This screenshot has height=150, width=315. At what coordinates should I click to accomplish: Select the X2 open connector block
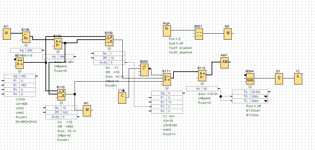pyautogui.click(x=298, y=78)
